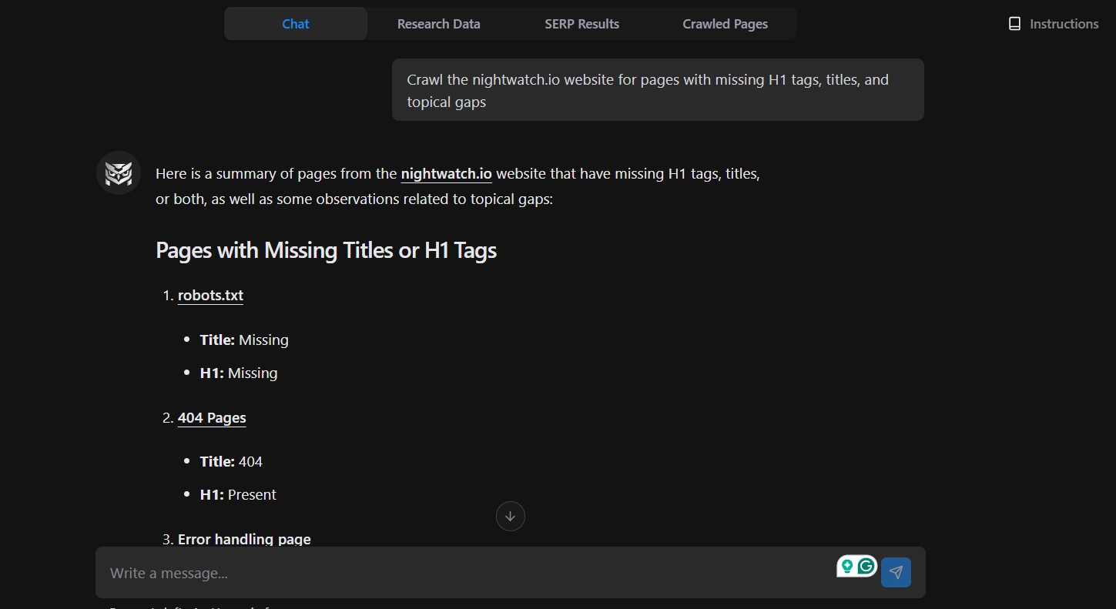
Task: Open the Research Data tab
Action: 438,24
